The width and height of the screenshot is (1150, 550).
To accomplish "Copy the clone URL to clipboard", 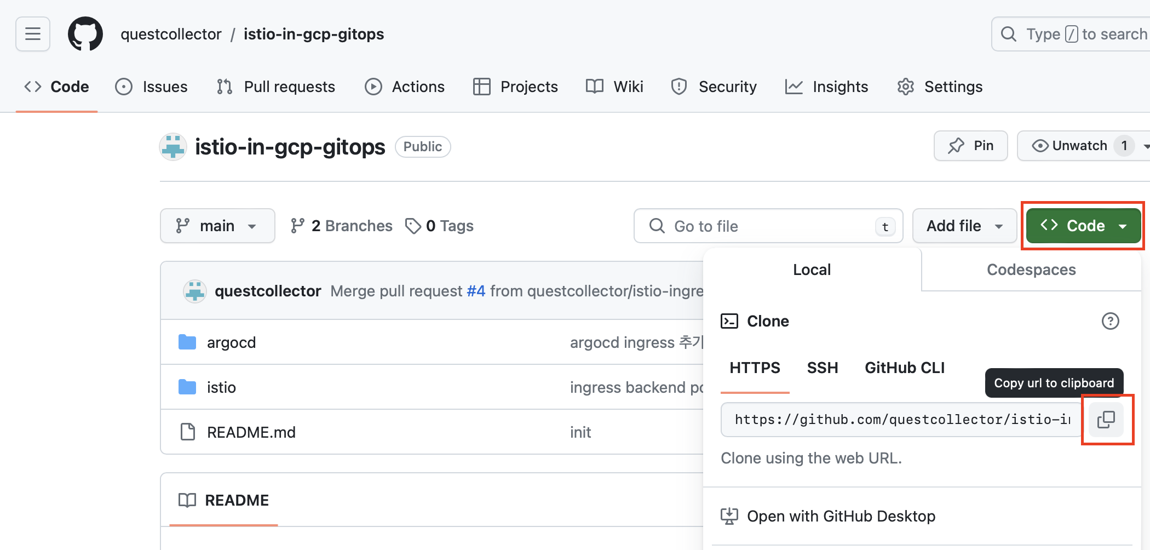I will coord(1106,420).
